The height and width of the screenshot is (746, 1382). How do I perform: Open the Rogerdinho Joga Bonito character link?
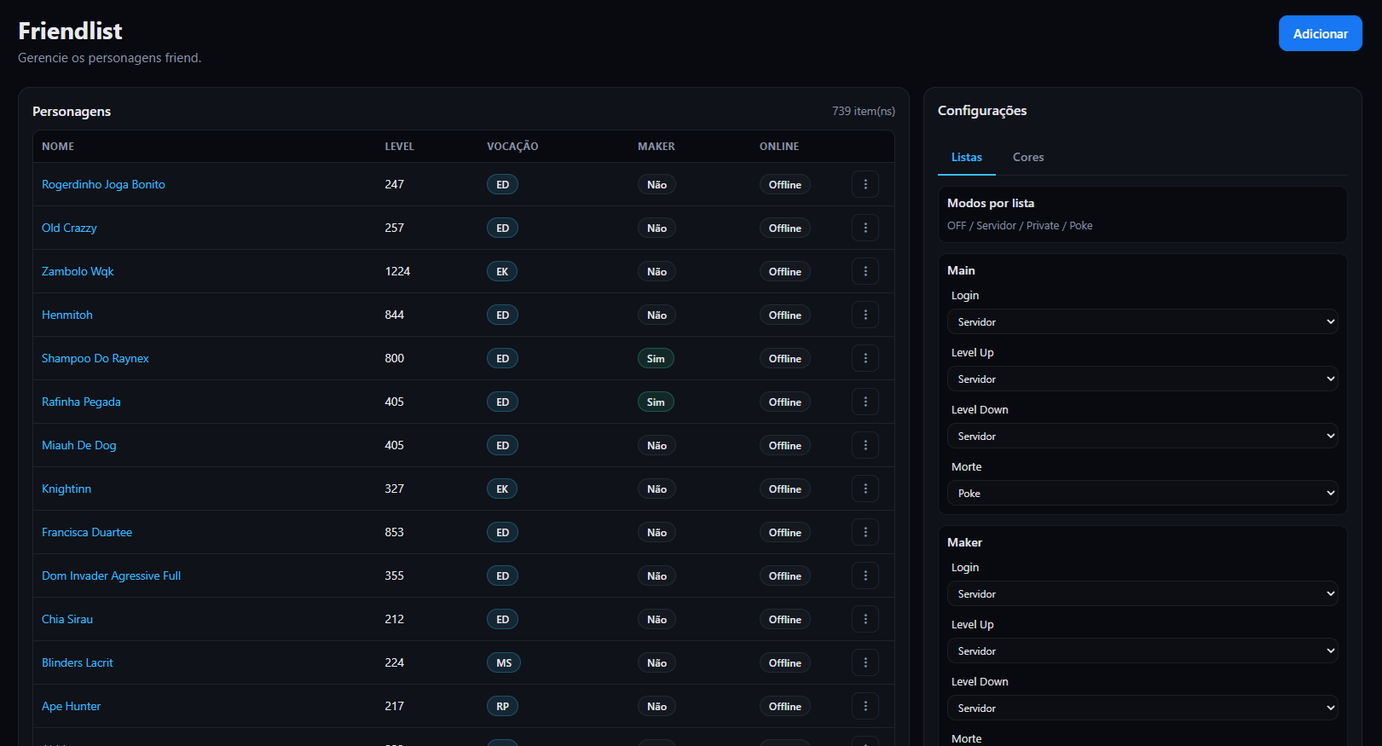(x=103, y=184)
